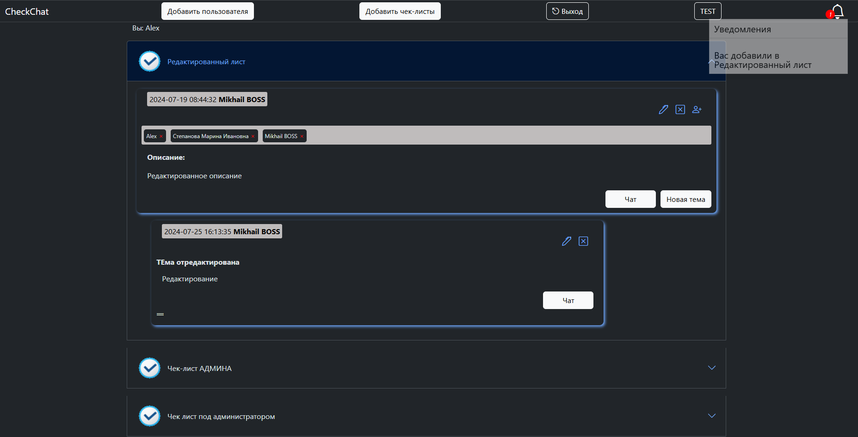Click the Уведомления panel heading
Image resolution: width=858 pixels, height=437 pixels.
click(x=742, y=29)
